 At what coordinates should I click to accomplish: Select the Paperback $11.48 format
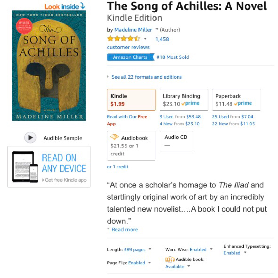point(236,100)
